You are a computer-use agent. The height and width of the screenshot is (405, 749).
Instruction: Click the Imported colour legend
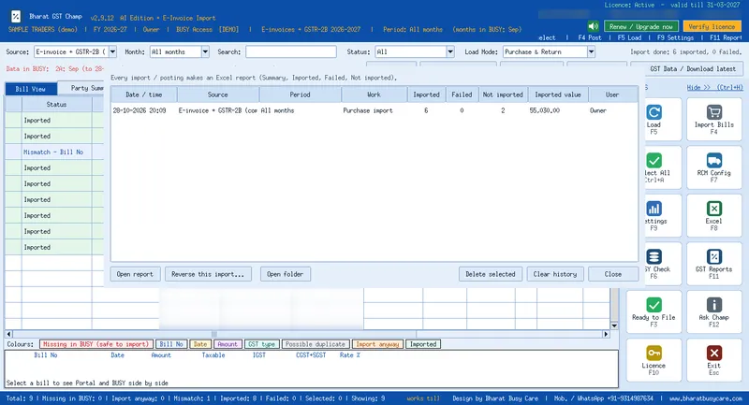[x=423, y=344]
